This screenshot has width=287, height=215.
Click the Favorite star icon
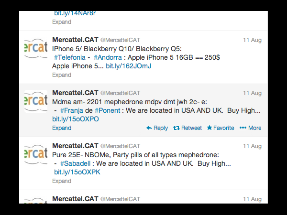210,128
